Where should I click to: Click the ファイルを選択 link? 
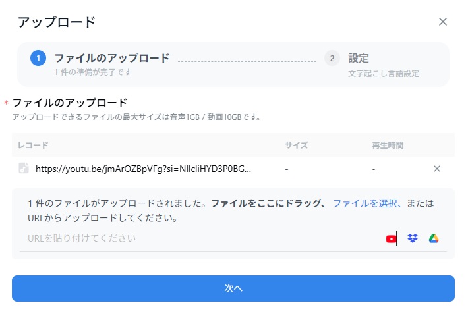click(366, 203)
